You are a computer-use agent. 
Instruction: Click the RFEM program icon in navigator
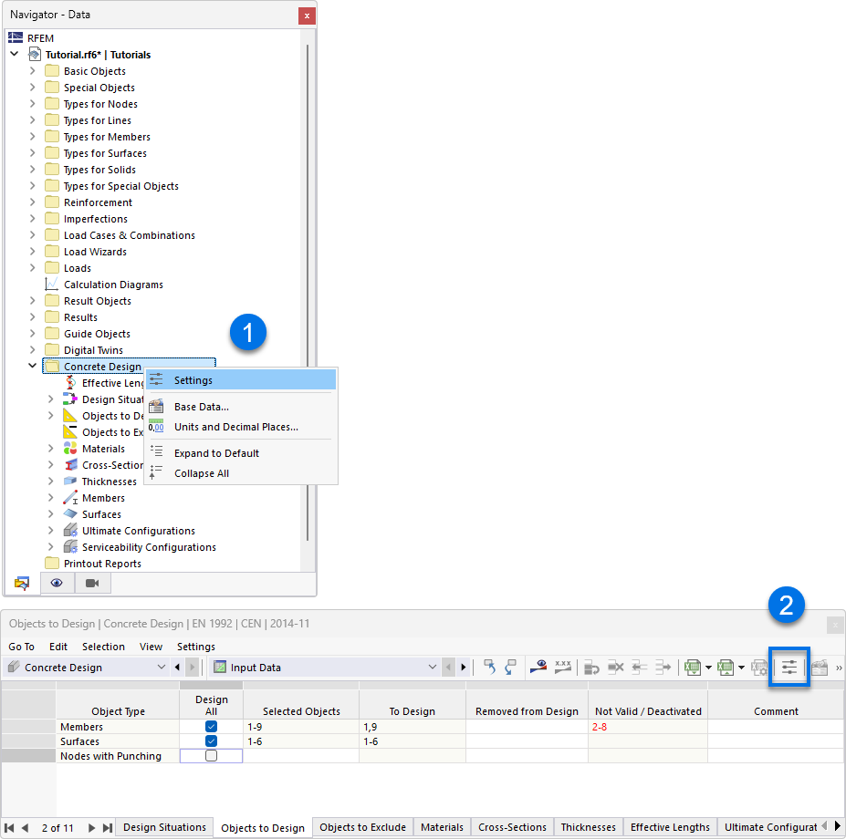(16, 37)
